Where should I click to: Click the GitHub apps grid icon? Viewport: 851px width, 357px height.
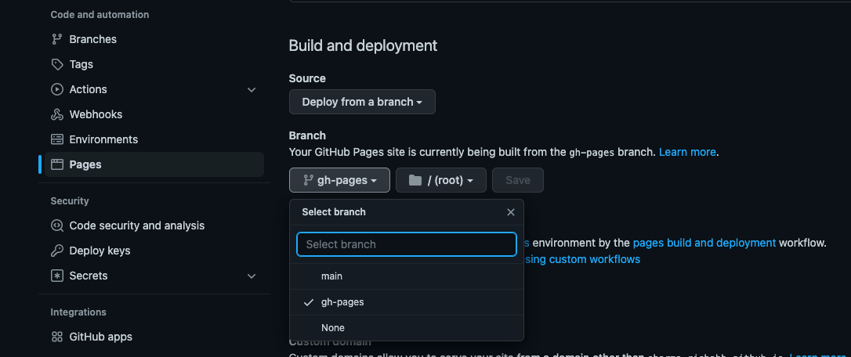click(56, 337)
